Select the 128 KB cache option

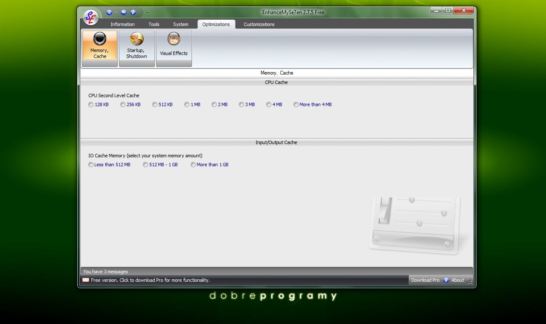pyautogui.click(x=99, y=104)
